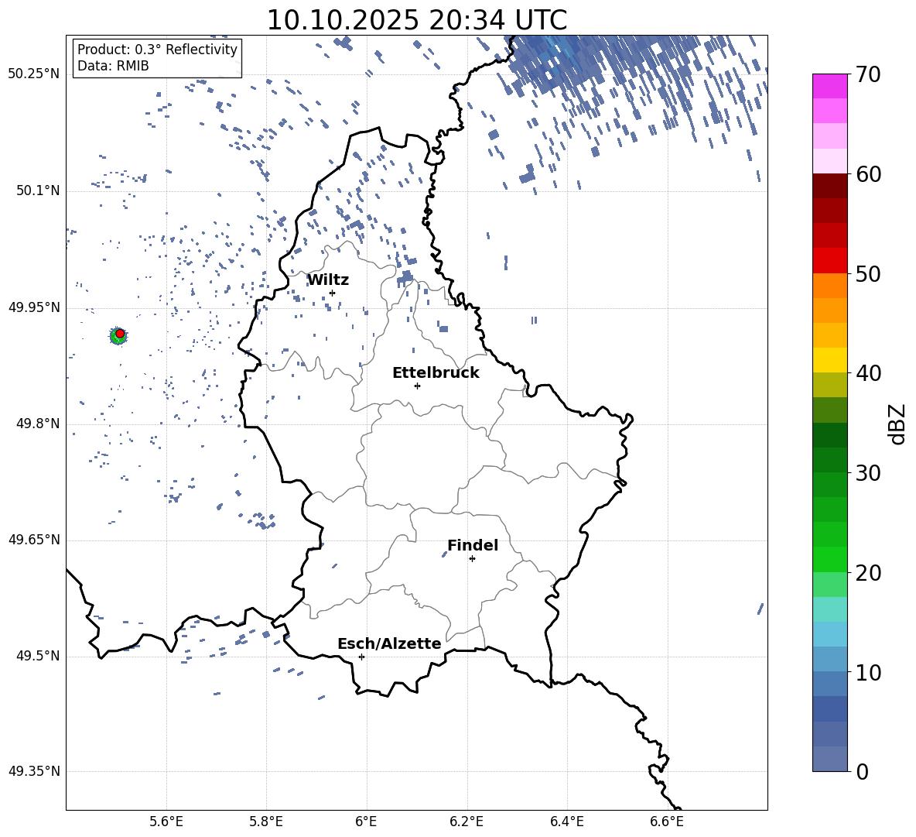
Task: Click the bright green colorbar segment at 20
Action: tap(829, 559)
